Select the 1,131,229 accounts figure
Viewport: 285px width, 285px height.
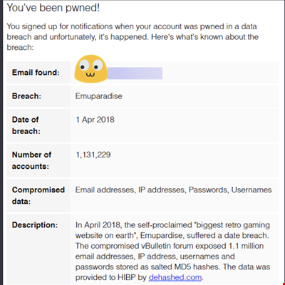pos(93,155)
